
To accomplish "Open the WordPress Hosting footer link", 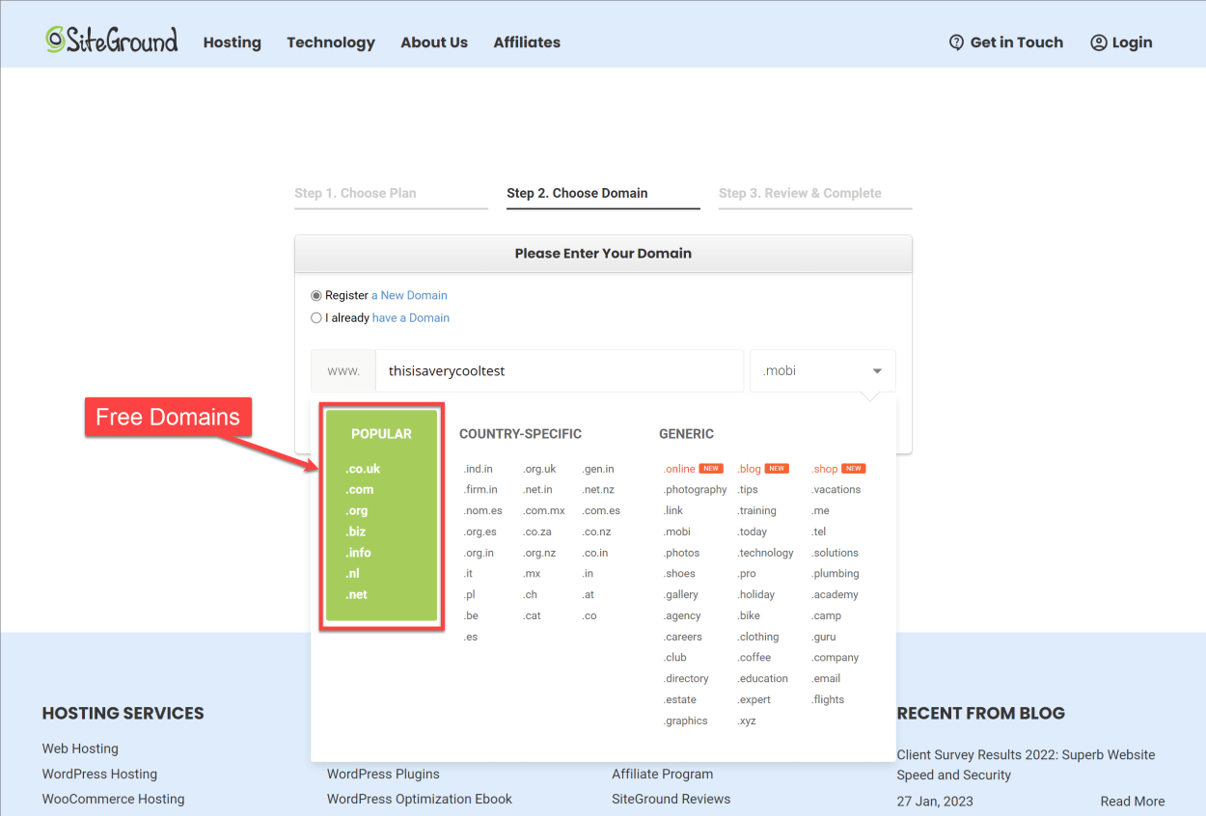I will click(x=99, y=774).
